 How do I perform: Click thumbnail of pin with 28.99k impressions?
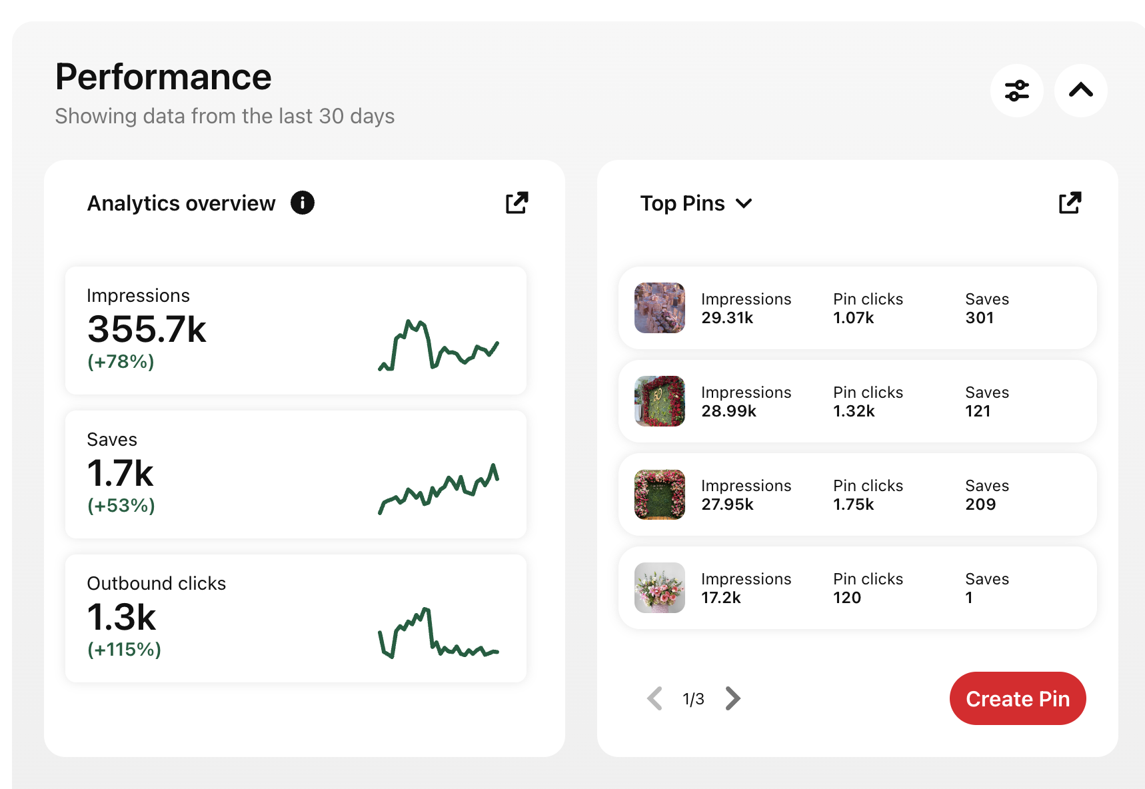tap(659, 401)
